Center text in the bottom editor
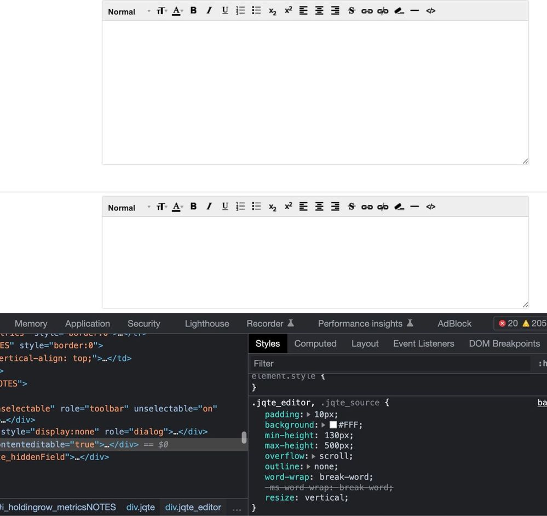 tap(319, 207)
